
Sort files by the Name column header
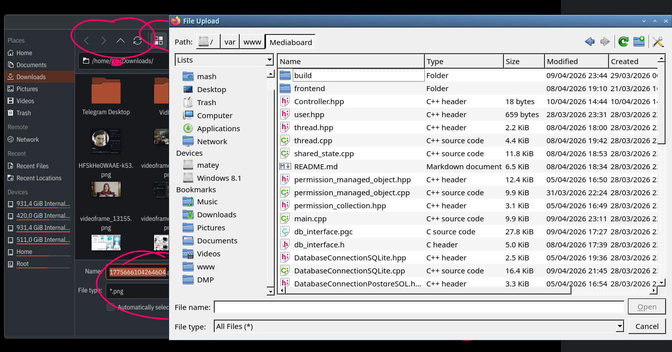pyautogui.click(x=351, y=61)
